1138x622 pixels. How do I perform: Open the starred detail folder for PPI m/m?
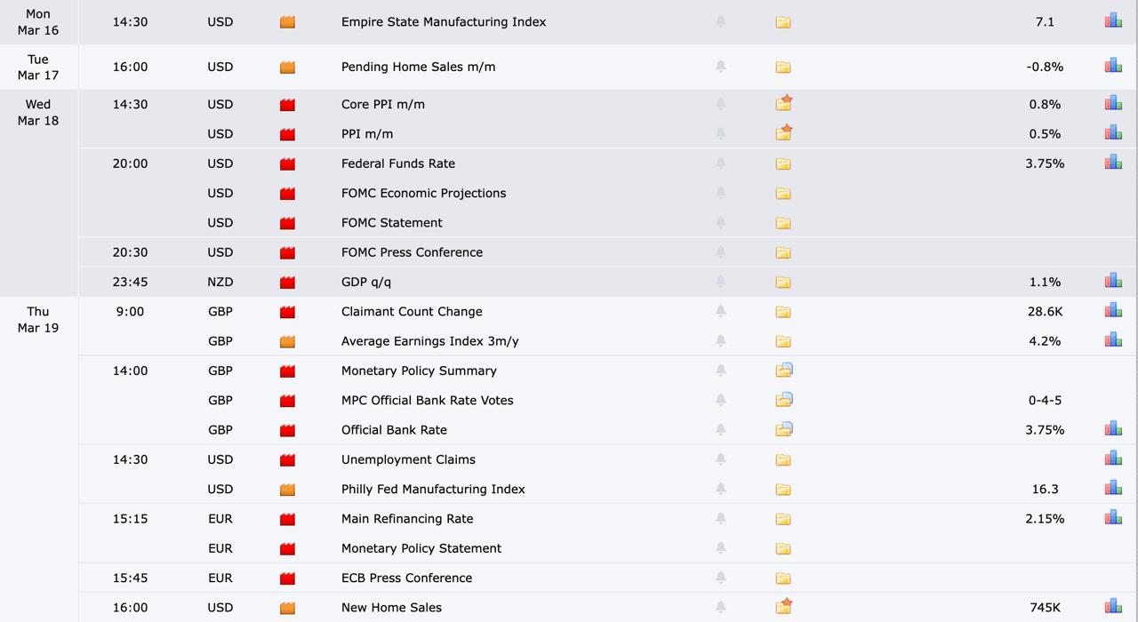click(783, 133)
